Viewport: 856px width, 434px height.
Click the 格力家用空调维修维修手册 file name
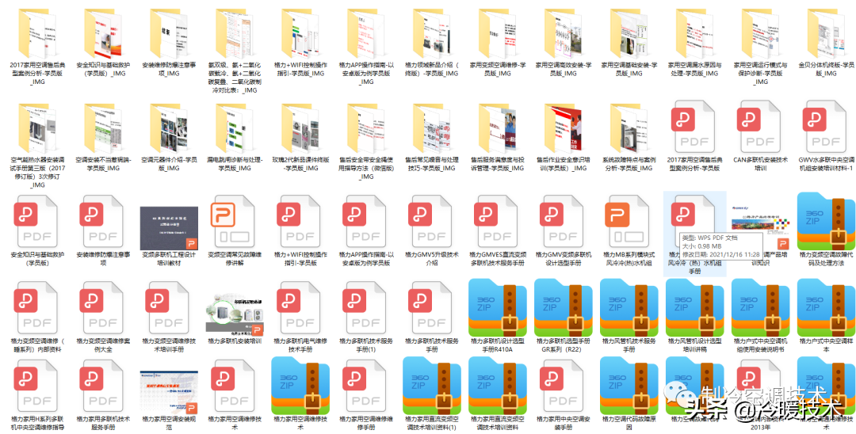coord(366,423)
